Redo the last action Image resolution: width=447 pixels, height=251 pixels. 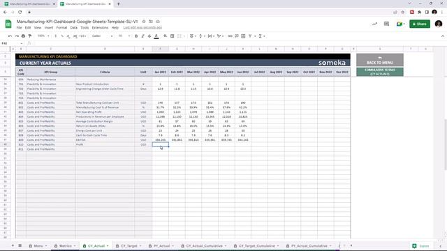point(17,36)
